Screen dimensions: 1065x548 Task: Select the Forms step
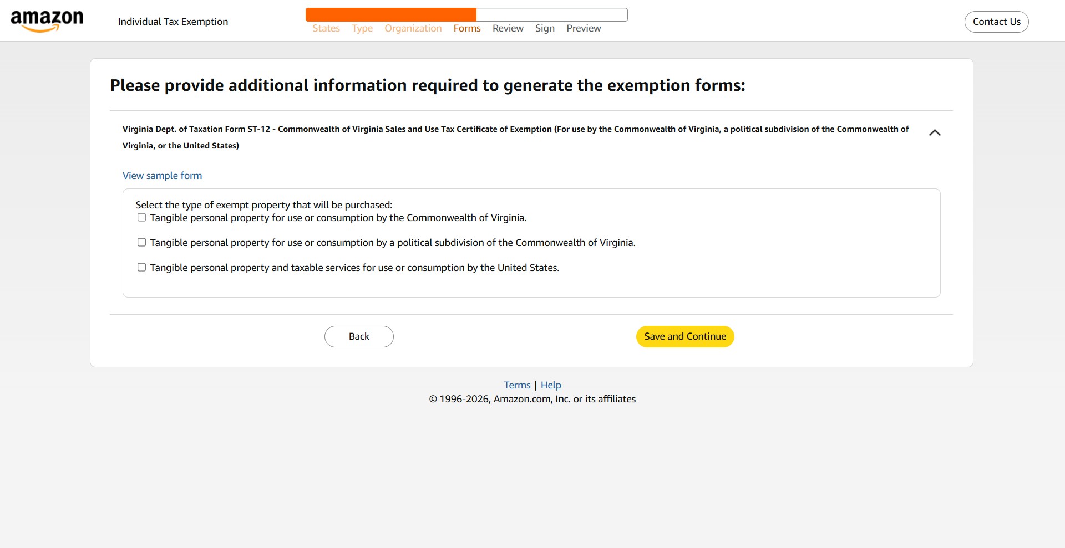(x=466, y=28)
